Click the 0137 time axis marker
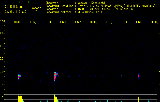Viewport: 160px width, 102px height. pyautogui.click(x=109, y=22)
